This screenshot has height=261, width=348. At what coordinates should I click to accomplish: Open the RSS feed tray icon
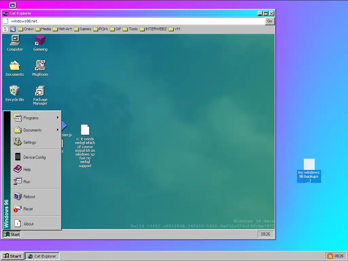[x=330, y=256]
